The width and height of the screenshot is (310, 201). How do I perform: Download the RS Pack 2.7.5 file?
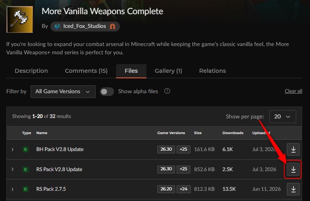click(x=293, y=189)
